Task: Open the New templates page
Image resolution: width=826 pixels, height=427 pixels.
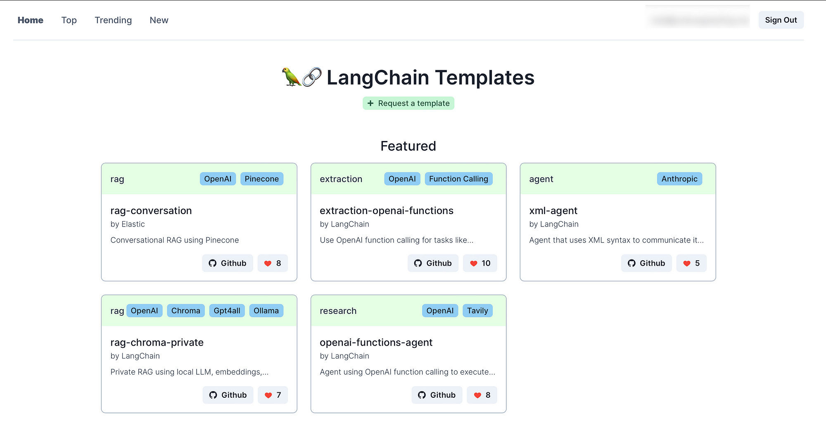Action: tap(159, 20)
